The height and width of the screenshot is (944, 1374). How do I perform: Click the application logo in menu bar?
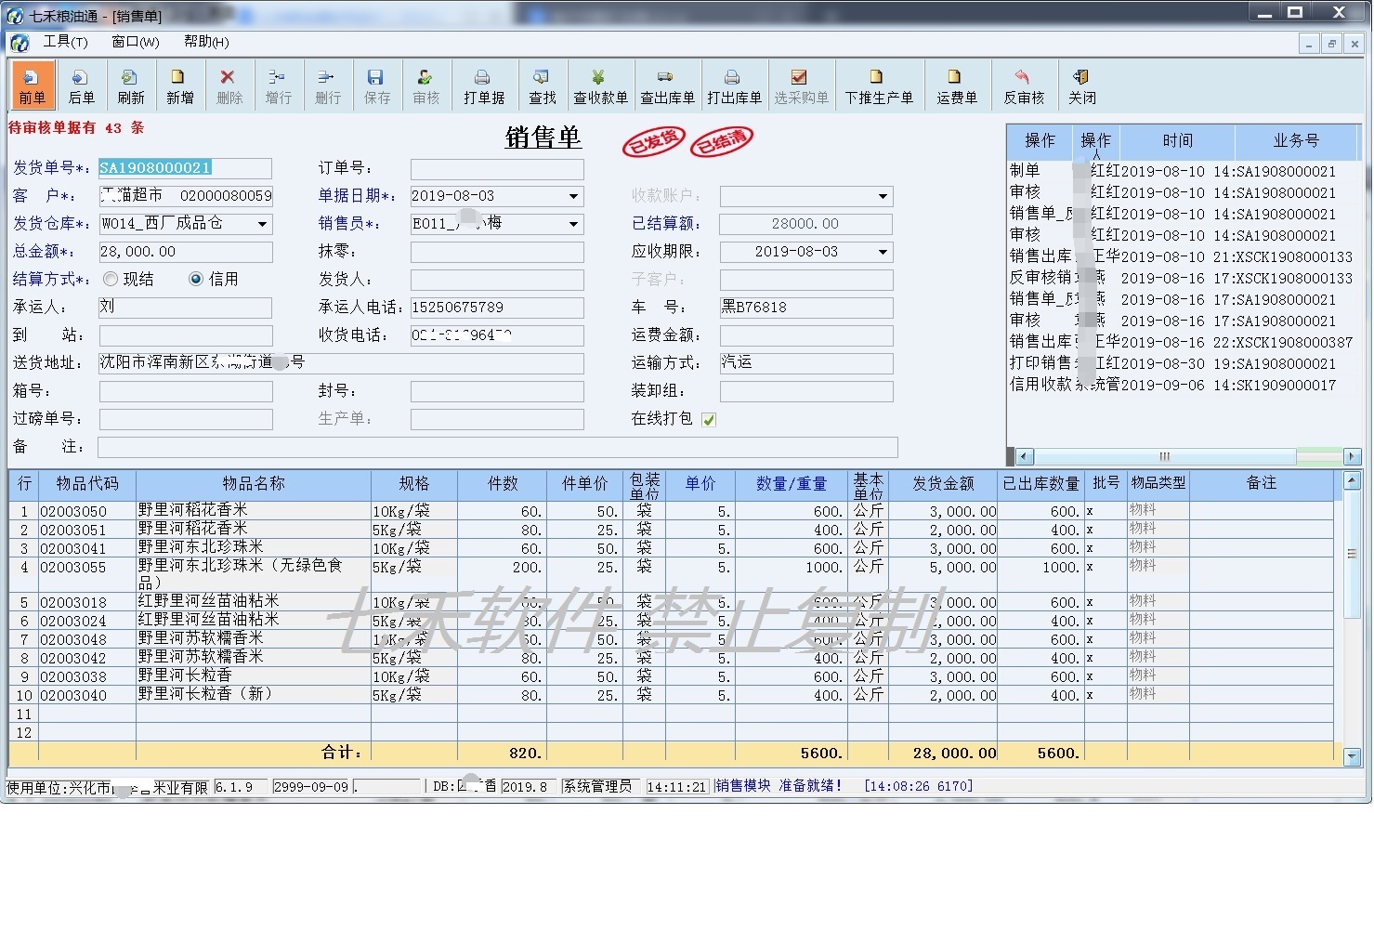coord(20,43)
